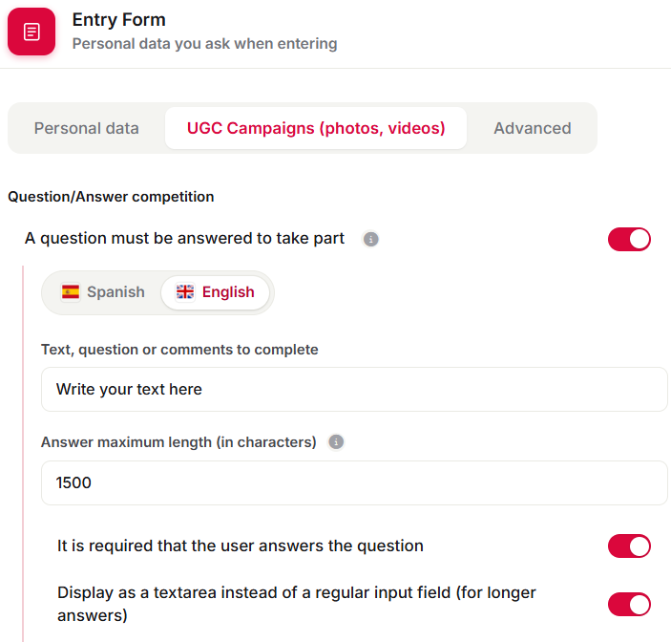Turn off Display as a textarea switch

tap(629, 605)
